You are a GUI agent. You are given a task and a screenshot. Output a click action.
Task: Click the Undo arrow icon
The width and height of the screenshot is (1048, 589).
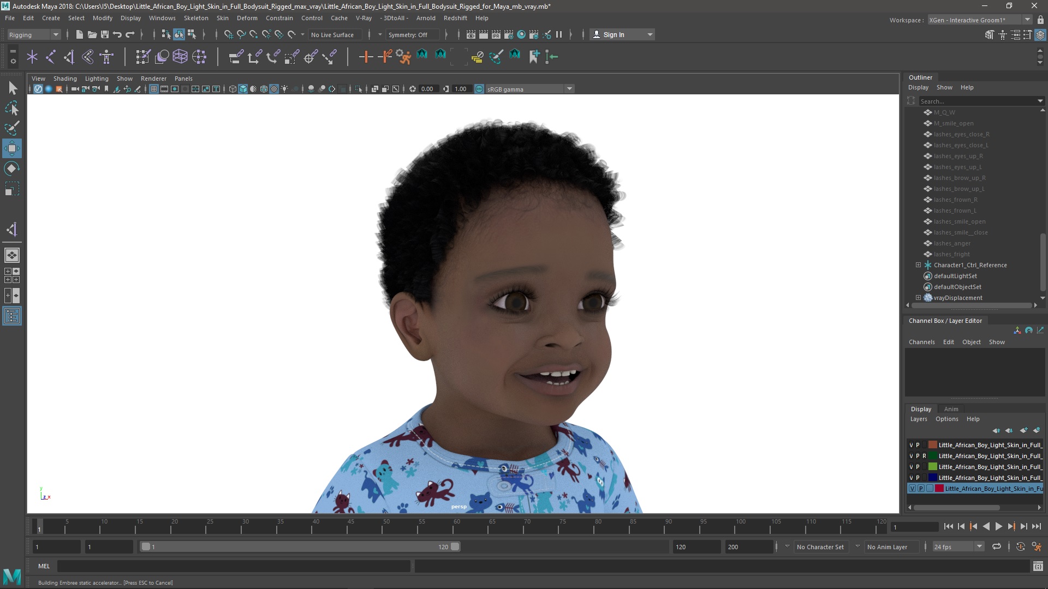[117, 34]
